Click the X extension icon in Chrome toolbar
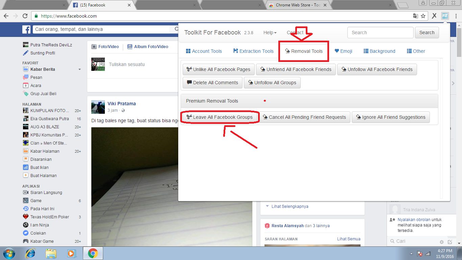Image resolution: width=462 pixels, height=260 pixels. pyautogui.click(x=434, y=16)
